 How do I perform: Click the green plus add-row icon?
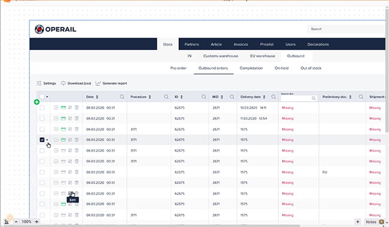click(37, 102)
